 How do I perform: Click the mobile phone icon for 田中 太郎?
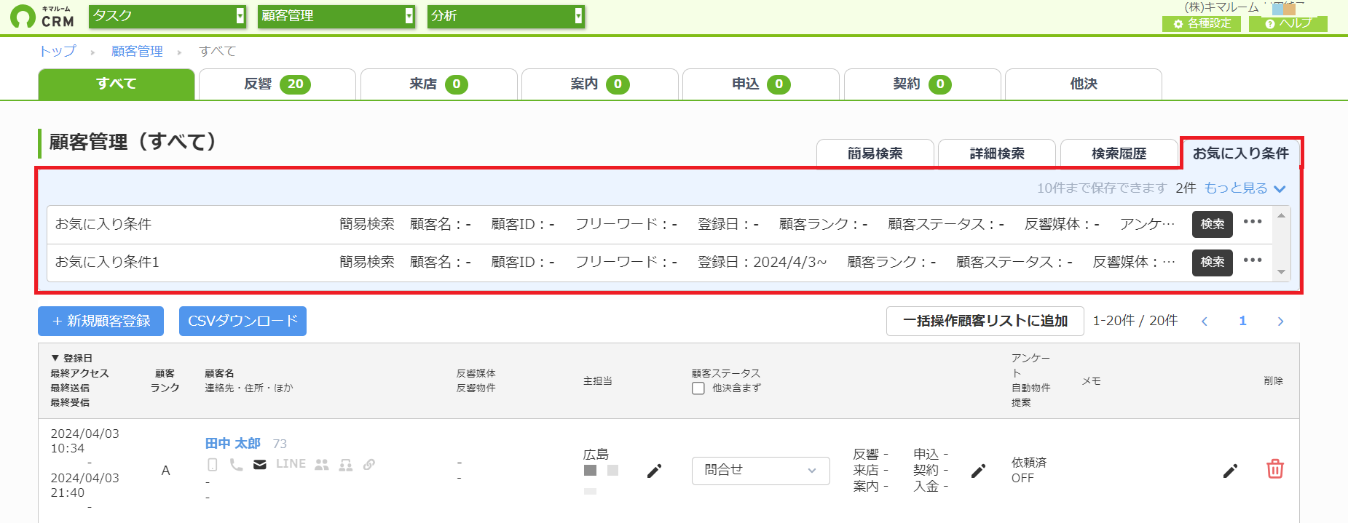coord(213,464)
